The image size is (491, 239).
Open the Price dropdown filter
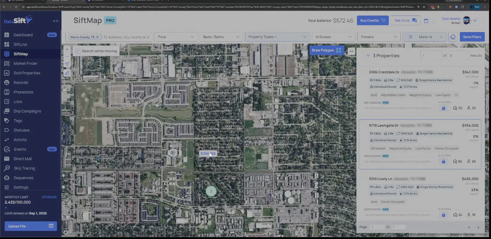point(176,37)
